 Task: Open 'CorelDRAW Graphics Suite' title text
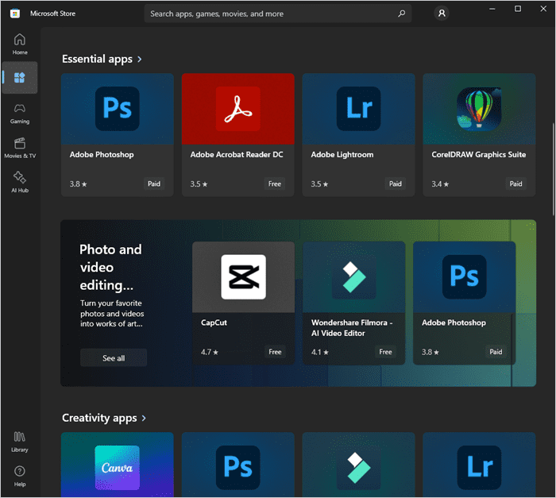coord(479,155)
